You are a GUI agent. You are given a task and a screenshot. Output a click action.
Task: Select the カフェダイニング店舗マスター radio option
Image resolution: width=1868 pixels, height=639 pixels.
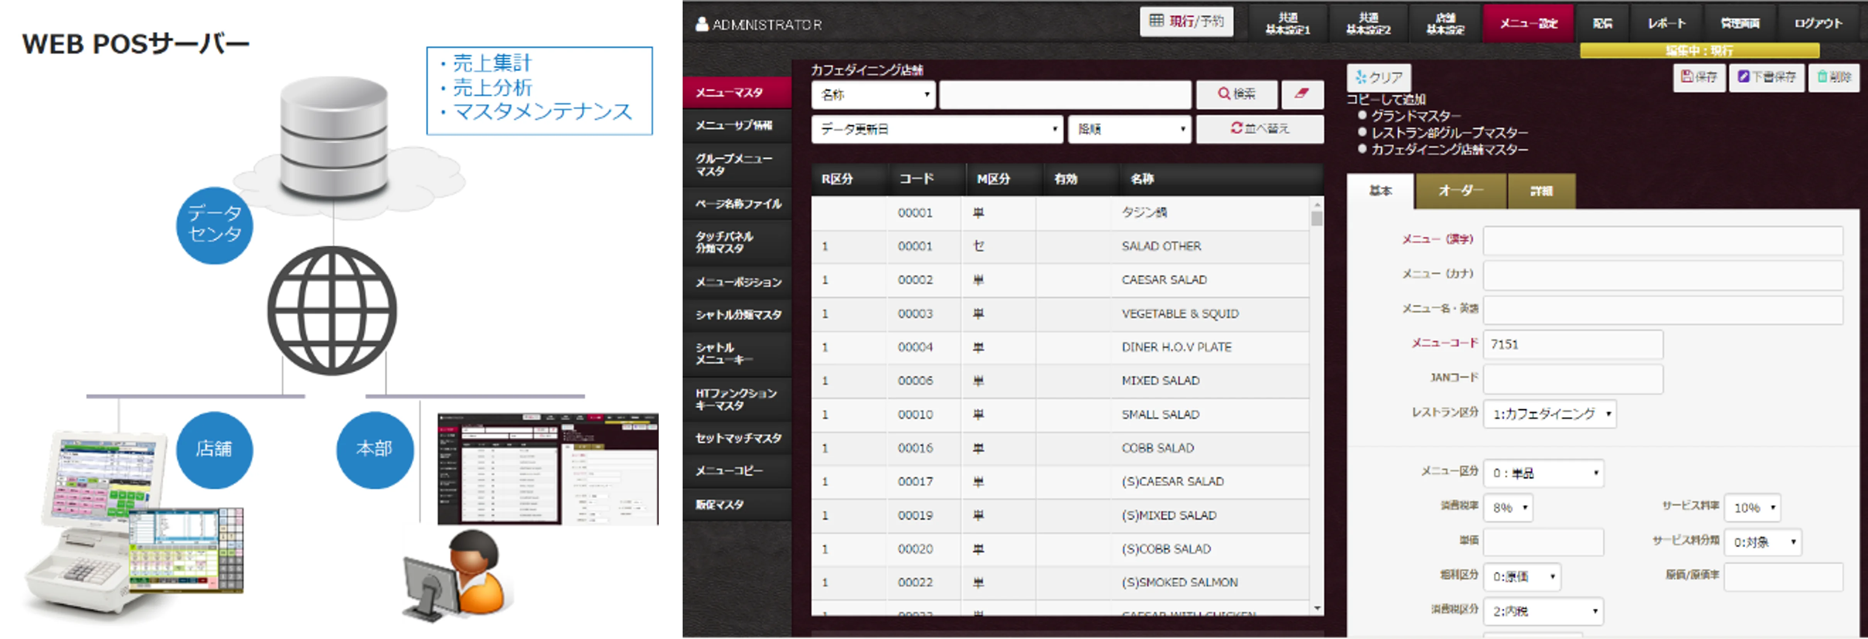pyautogui.click(x=1363, y=149)
